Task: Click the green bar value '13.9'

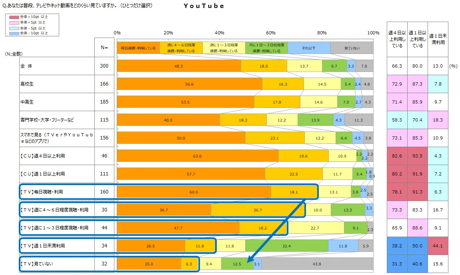Action: pyautogui.click(x=315, y=120)
